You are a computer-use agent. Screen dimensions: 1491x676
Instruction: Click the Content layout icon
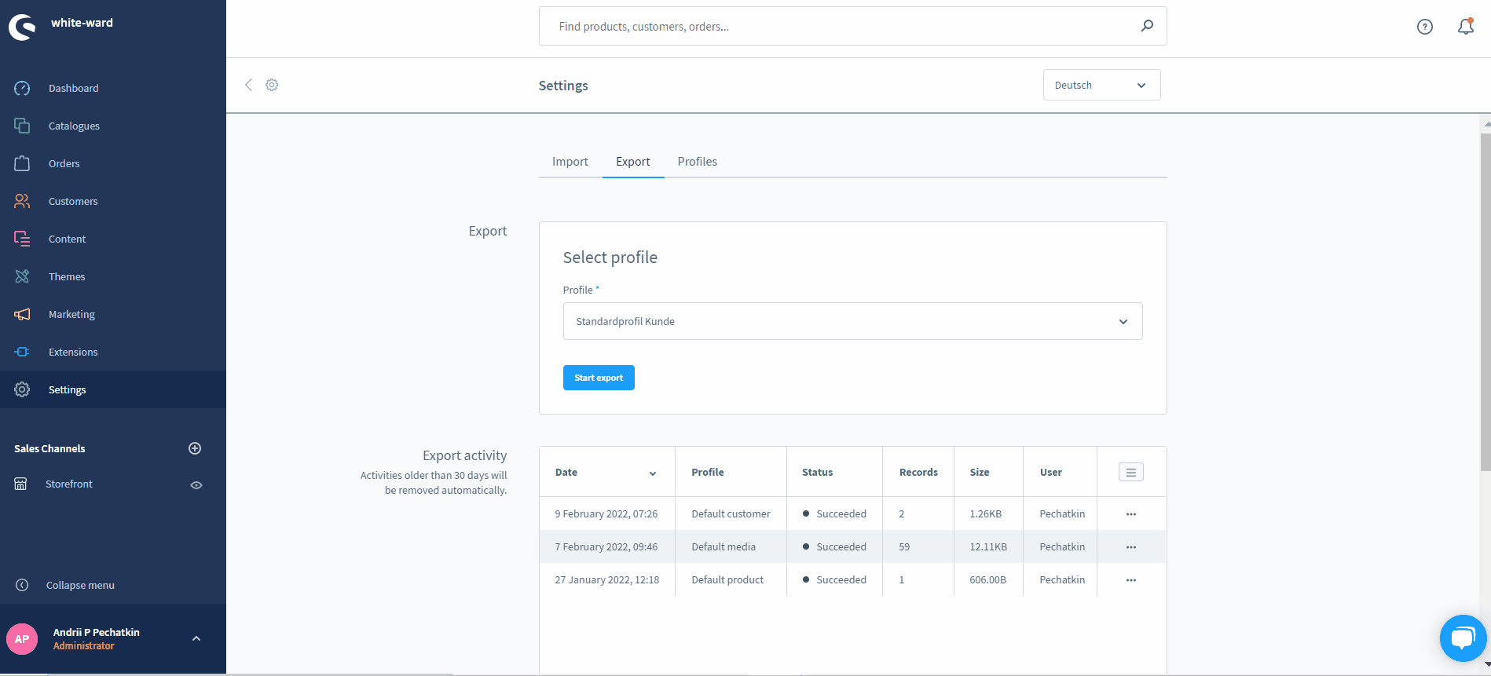point(22,239)
